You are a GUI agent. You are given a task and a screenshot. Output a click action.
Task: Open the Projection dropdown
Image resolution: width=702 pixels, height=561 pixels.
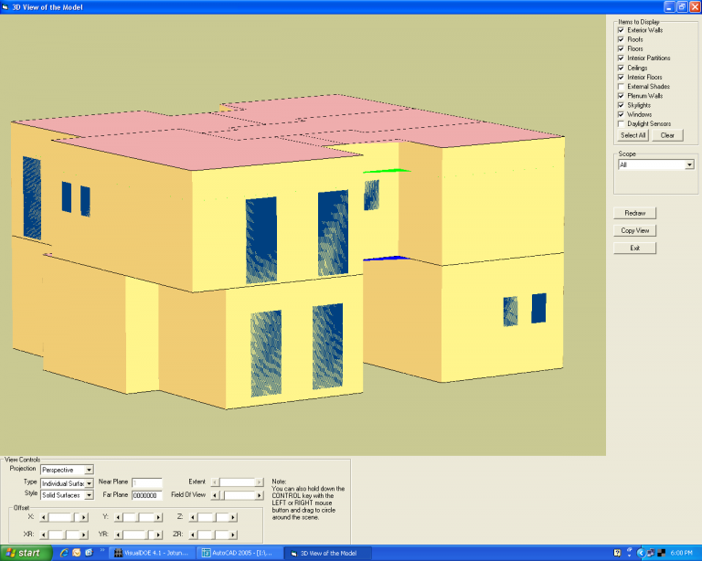coord(89,470)
